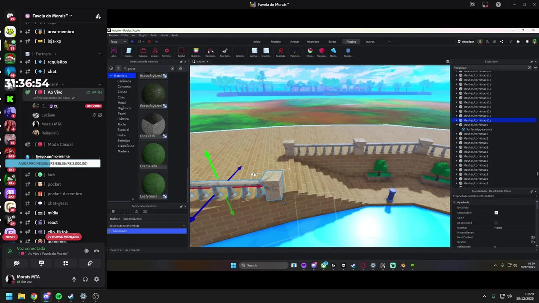
Task: Click the MeshId folder browse icon
Action: point(533,242)
